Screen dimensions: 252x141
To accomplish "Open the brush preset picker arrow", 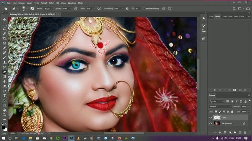I will [27, 9].
